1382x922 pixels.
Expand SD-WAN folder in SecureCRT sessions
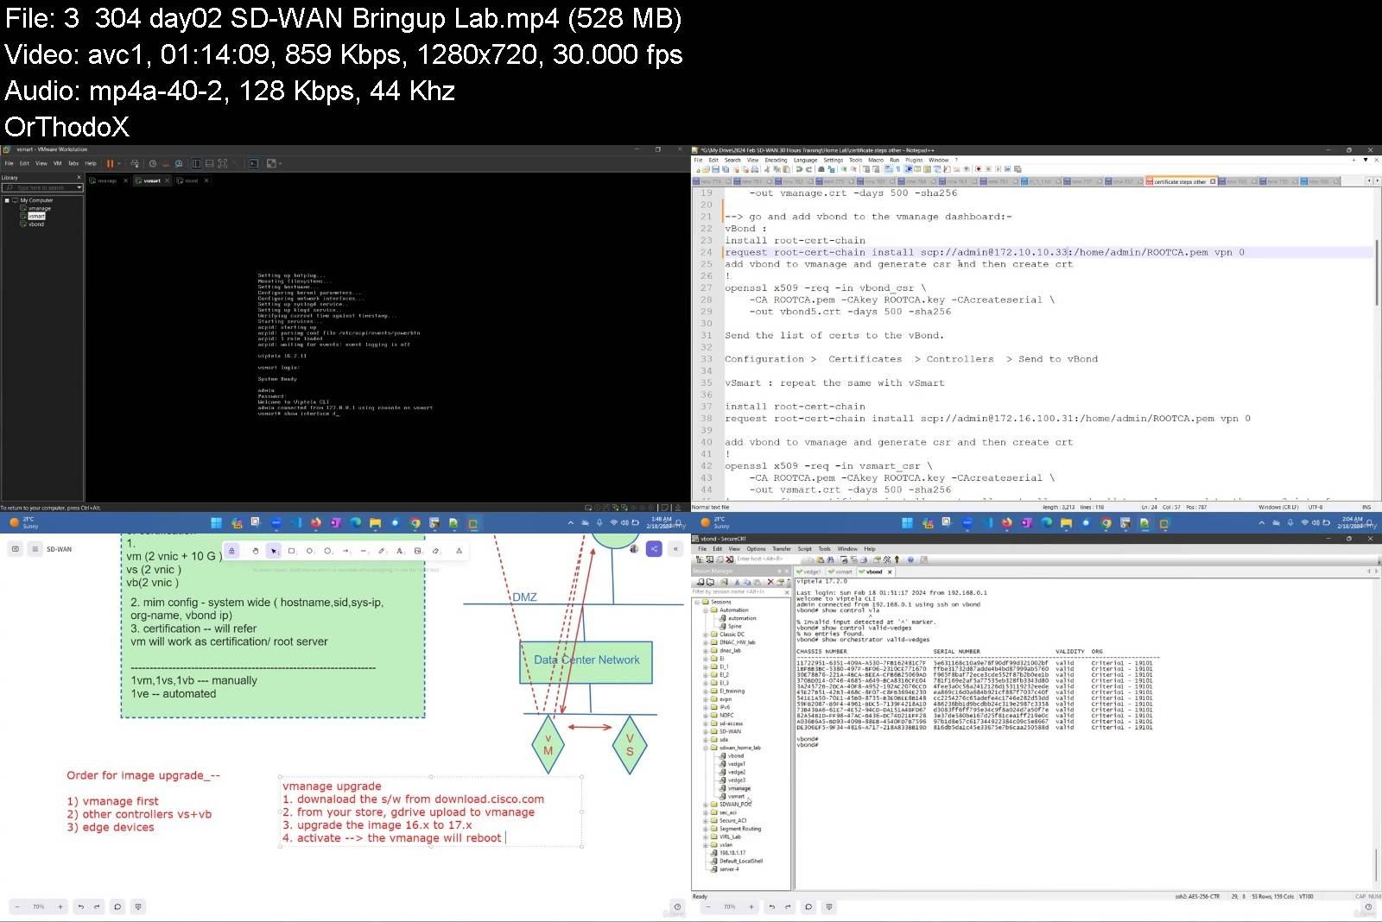[706, 731]
